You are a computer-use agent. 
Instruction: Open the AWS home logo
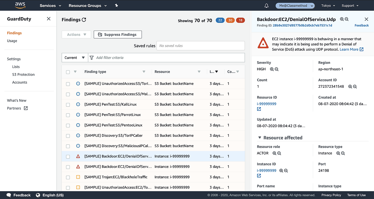[x=20, y=5]
